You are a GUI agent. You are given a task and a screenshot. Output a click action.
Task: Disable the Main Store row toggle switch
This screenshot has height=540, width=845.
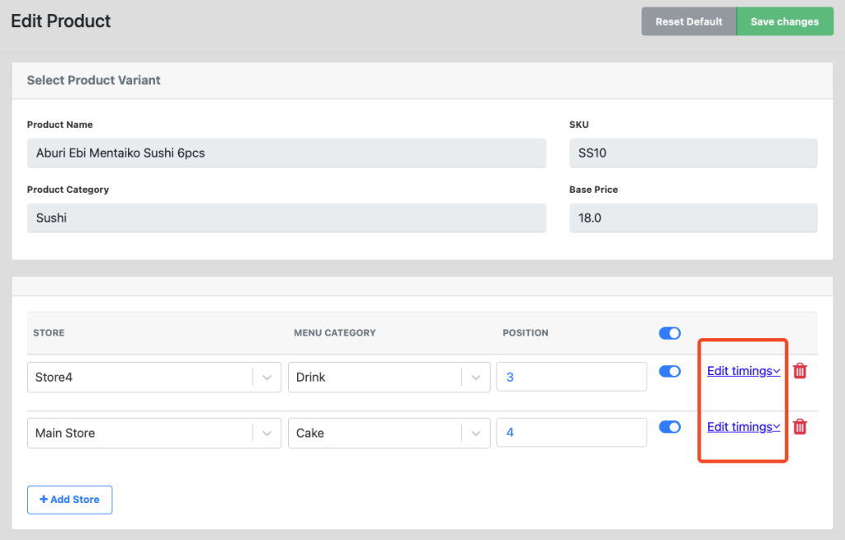click(x=669, y=426)
